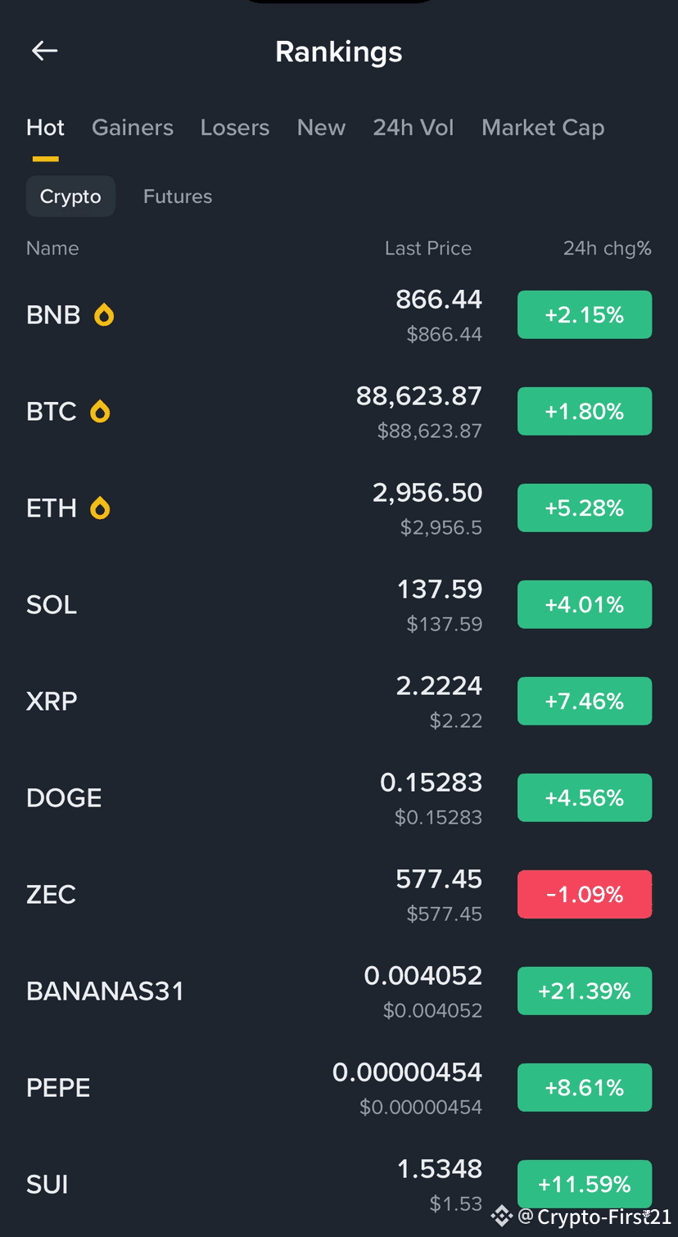Screen dimensions: 678x1237
Task: Tap the red -1.09% ZEC change badge
Action: (585, 895)
